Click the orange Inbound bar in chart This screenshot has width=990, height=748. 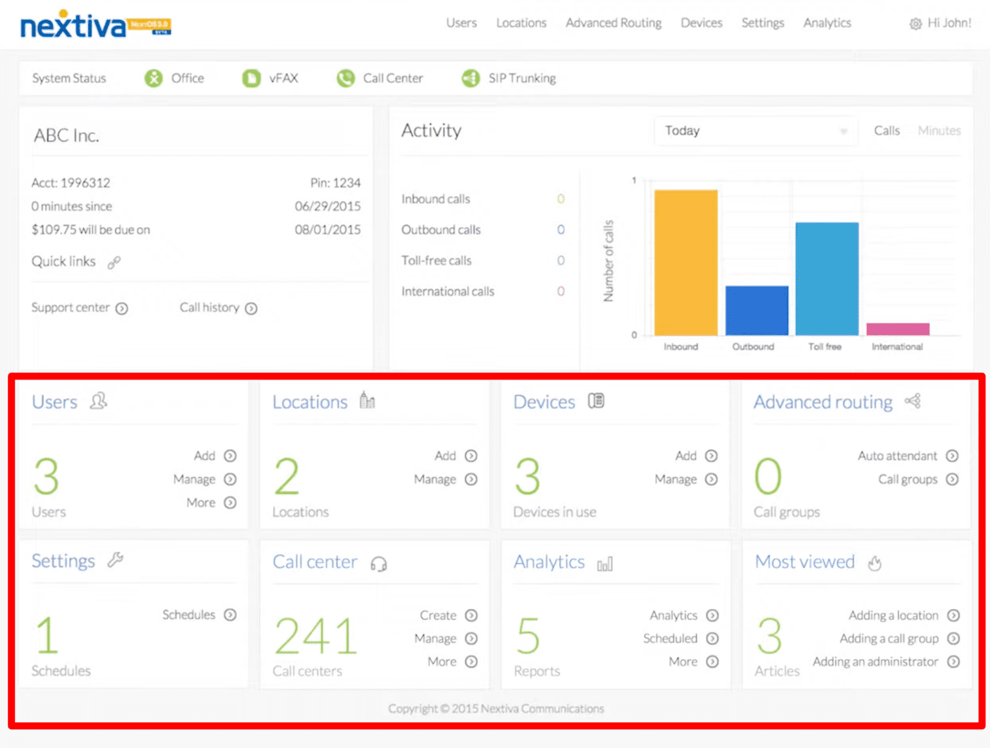pyautogui.click(x=686, y=262)
